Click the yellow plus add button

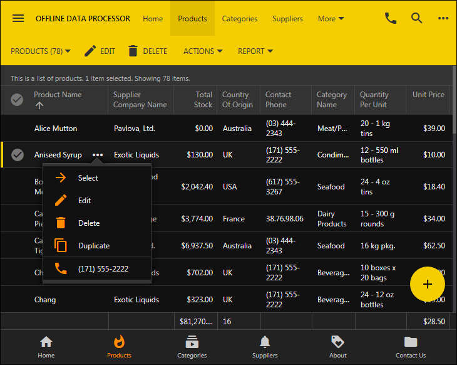click(x=428, y=284)
